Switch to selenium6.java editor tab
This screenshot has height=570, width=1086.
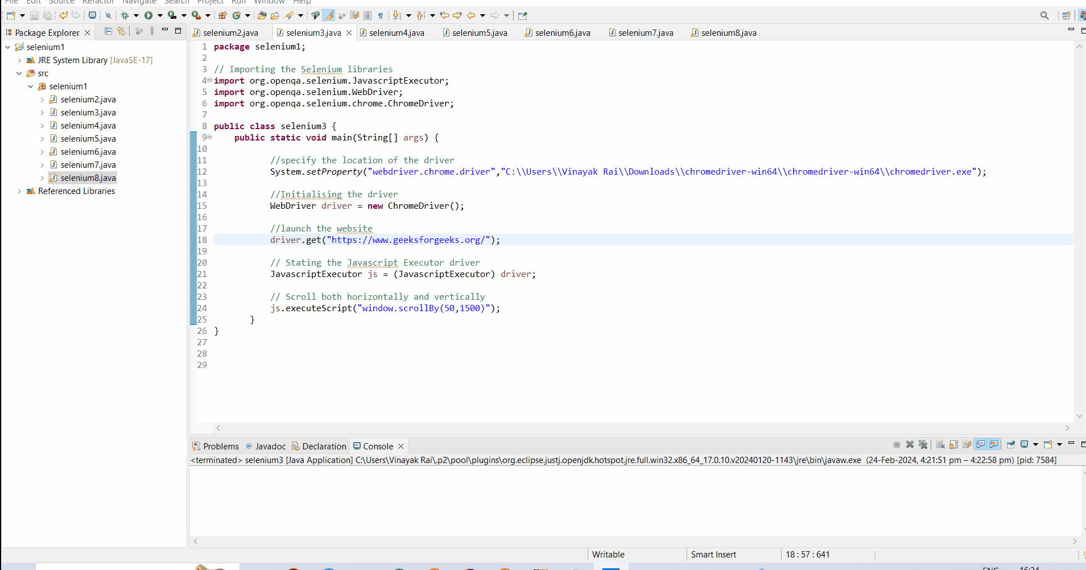pos(563,33)
